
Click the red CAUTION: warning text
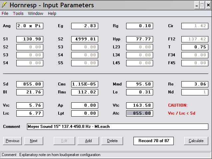pos(178,105)
